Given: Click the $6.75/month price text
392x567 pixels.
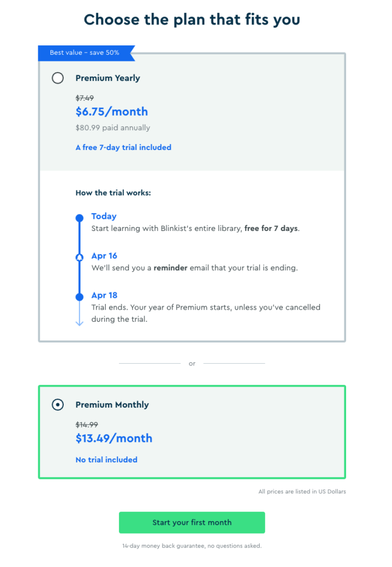Looking at the screenshot, I should click(x=111, y=111).
